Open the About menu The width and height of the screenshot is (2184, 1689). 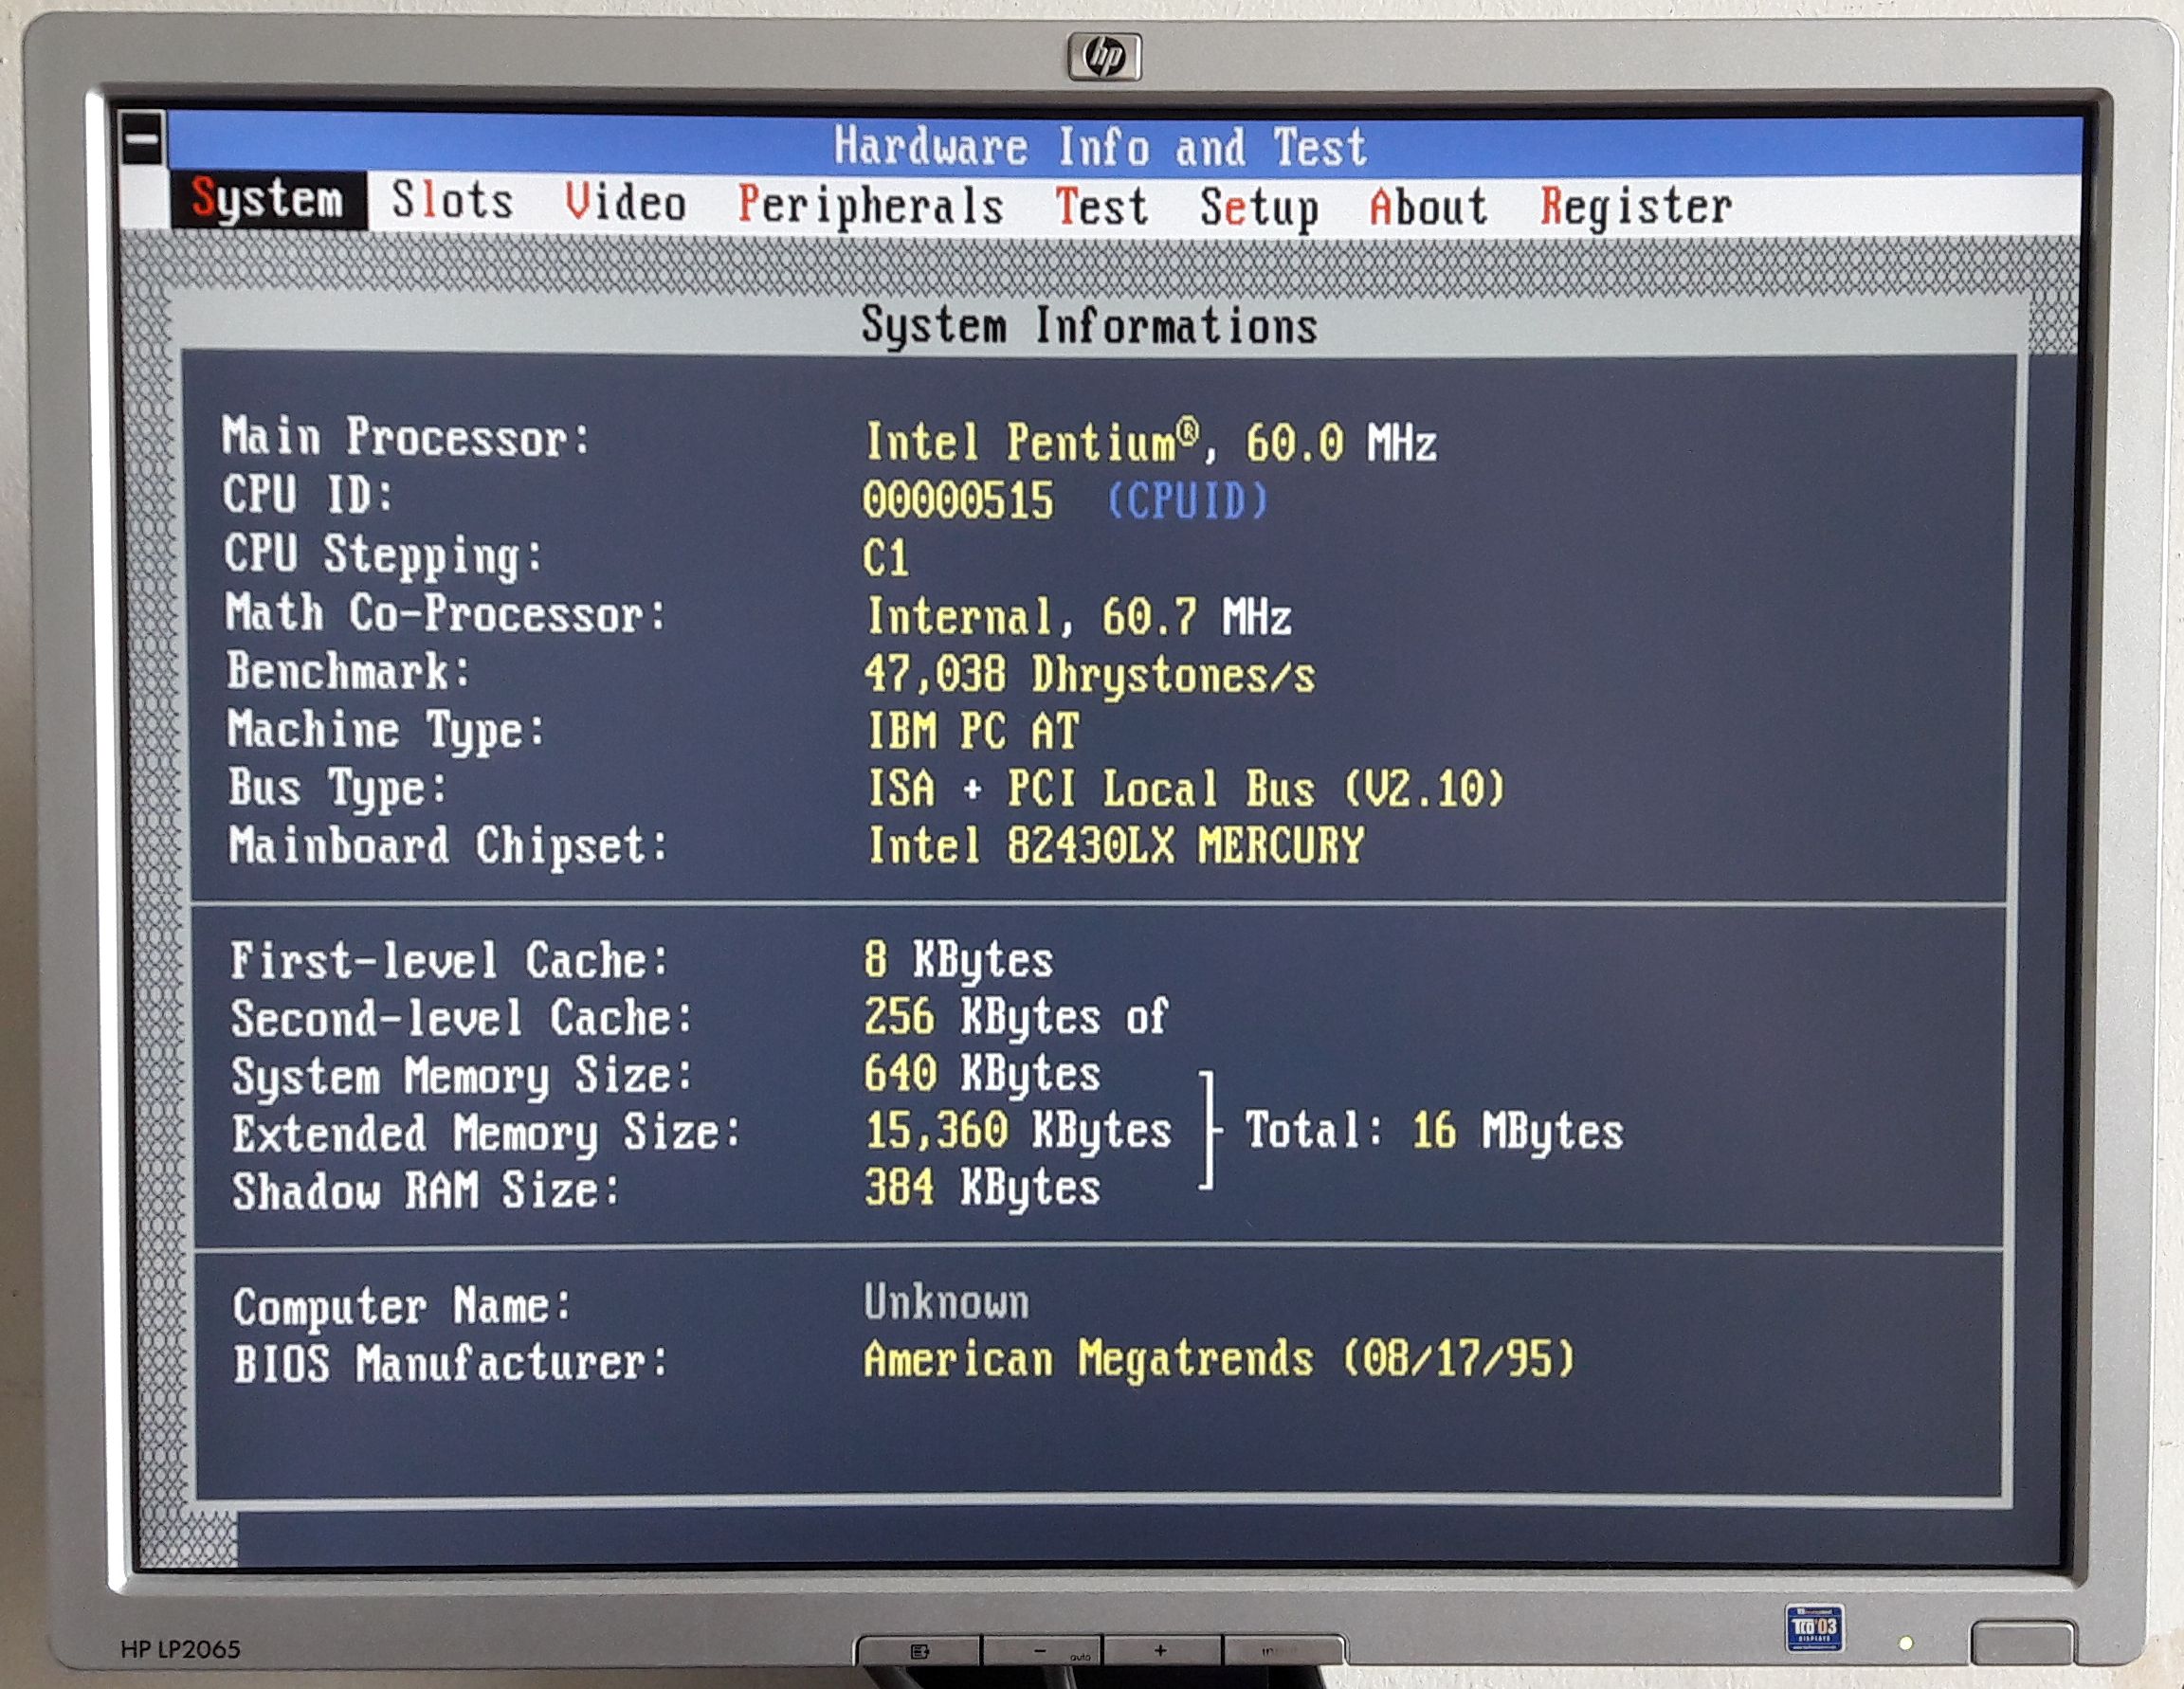[x=1428, y=207]
